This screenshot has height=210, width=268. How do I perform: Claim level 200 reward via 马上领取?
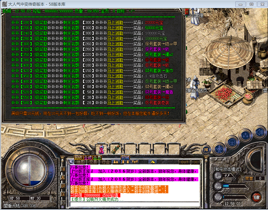click(x=115, y=28)
